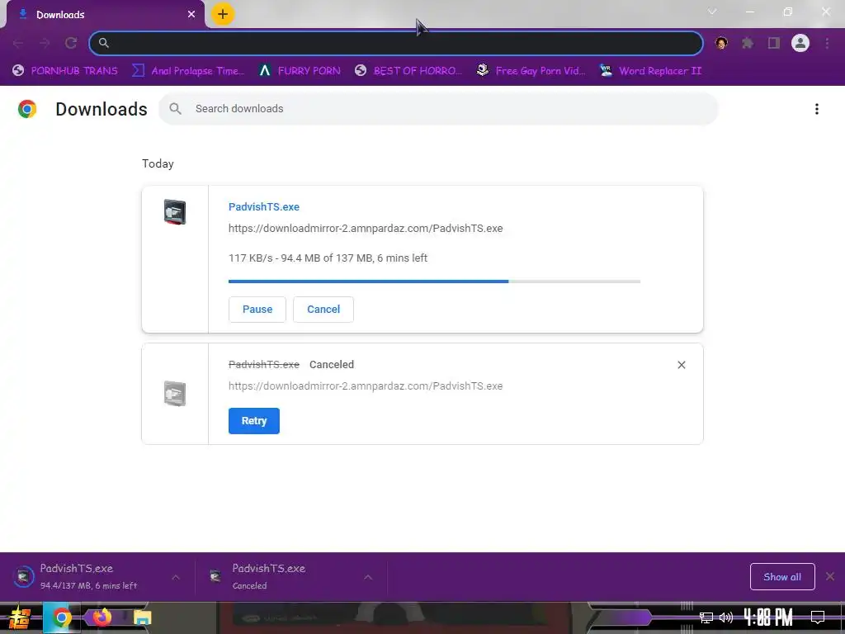This screenshot has width=845, height=634.
Task: Click the active download's source URL
Action: coord(366,229)
